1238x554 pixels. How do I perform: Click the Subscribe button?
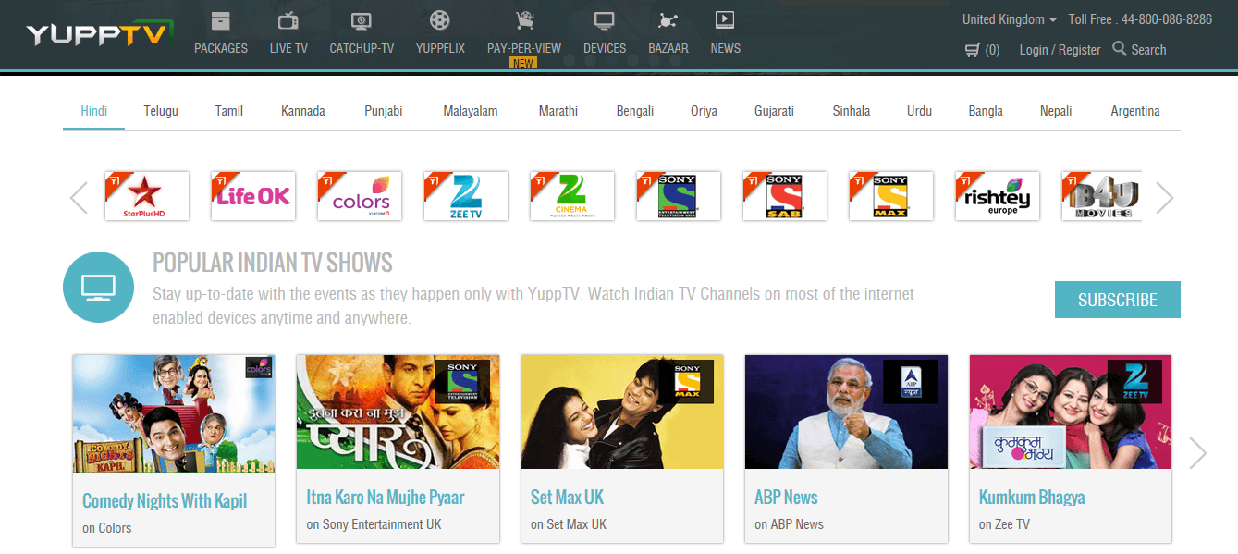[x=1118, y=300]
